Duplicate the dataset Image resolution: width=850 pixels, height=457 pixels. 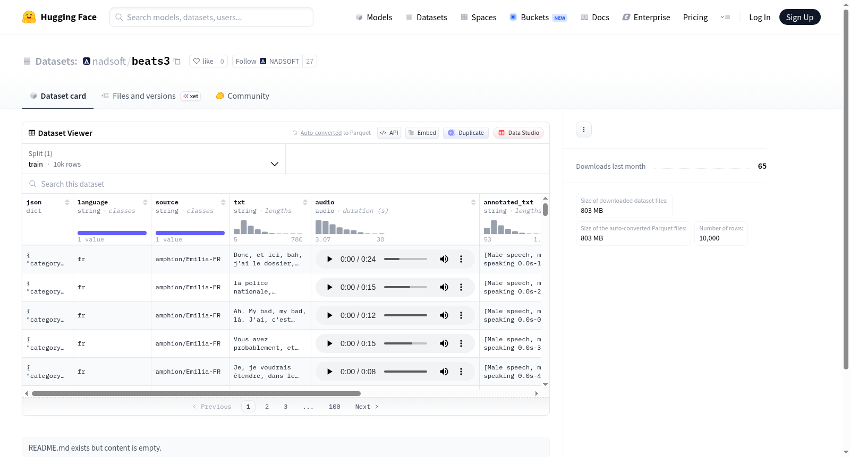pos(466,133)
